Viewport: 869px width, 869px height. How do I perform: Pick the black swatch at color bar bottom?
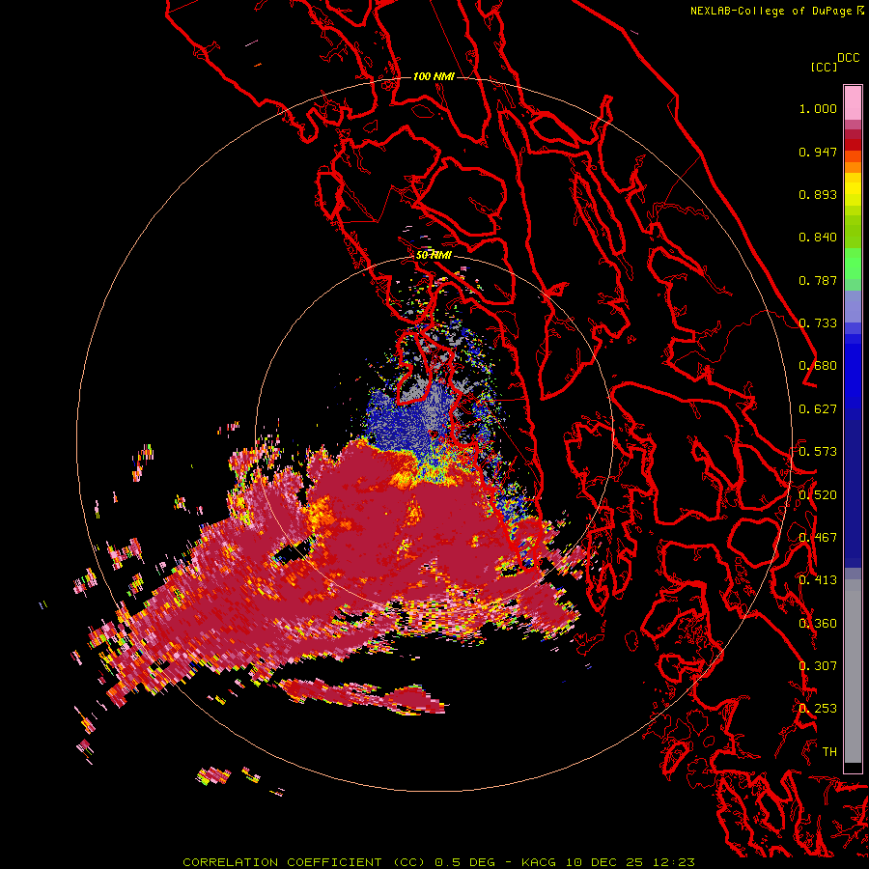tap(853, 768)
